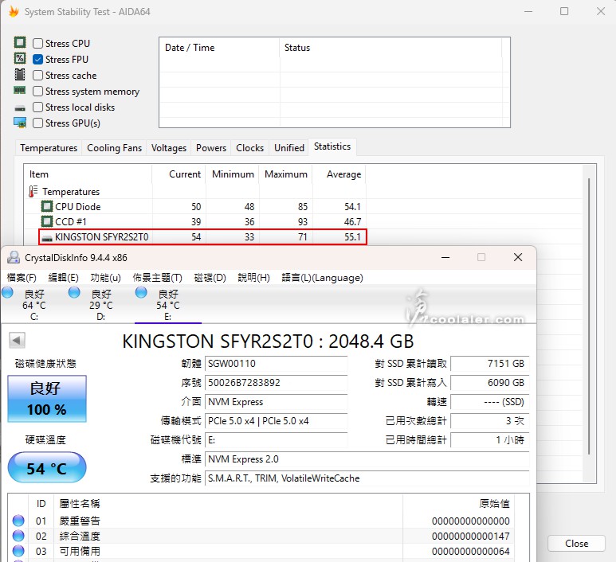Viewport: 616px width, 562px height.
Task: Click the Current column header
Action: (x=179, y=174)
